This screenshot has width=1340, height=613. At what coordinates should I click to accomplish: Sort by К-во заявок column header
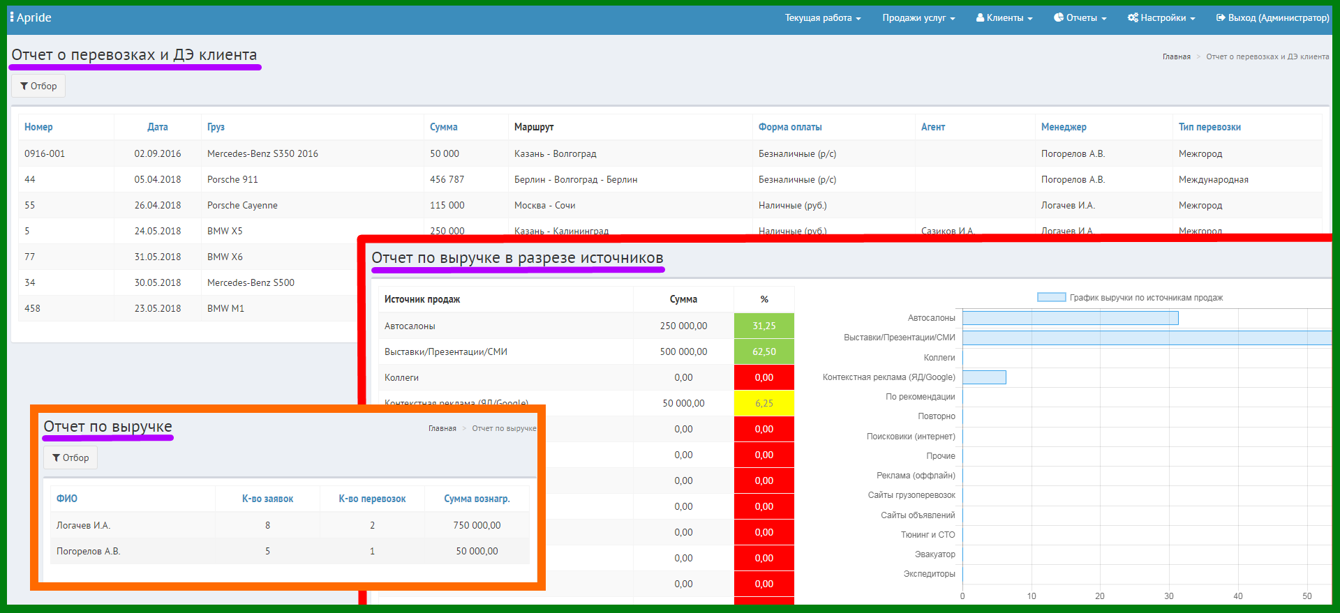click(x=267, y=499)
